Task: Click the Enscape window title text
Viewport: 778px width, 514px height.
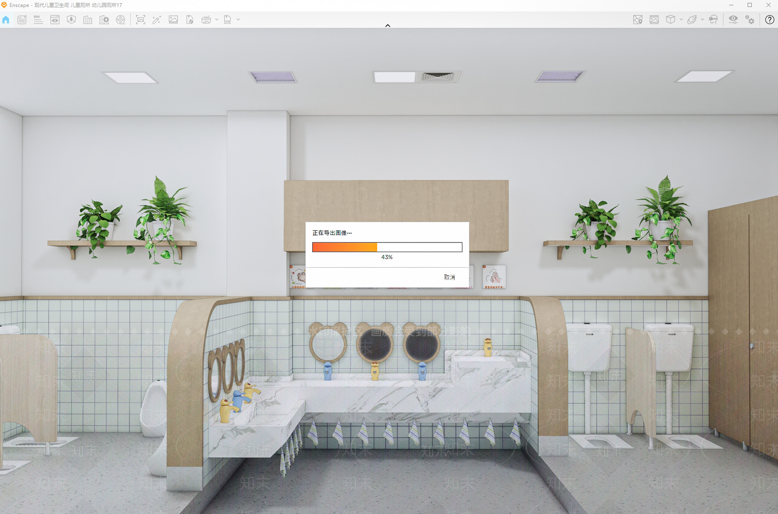Action: tap(66, 5)
